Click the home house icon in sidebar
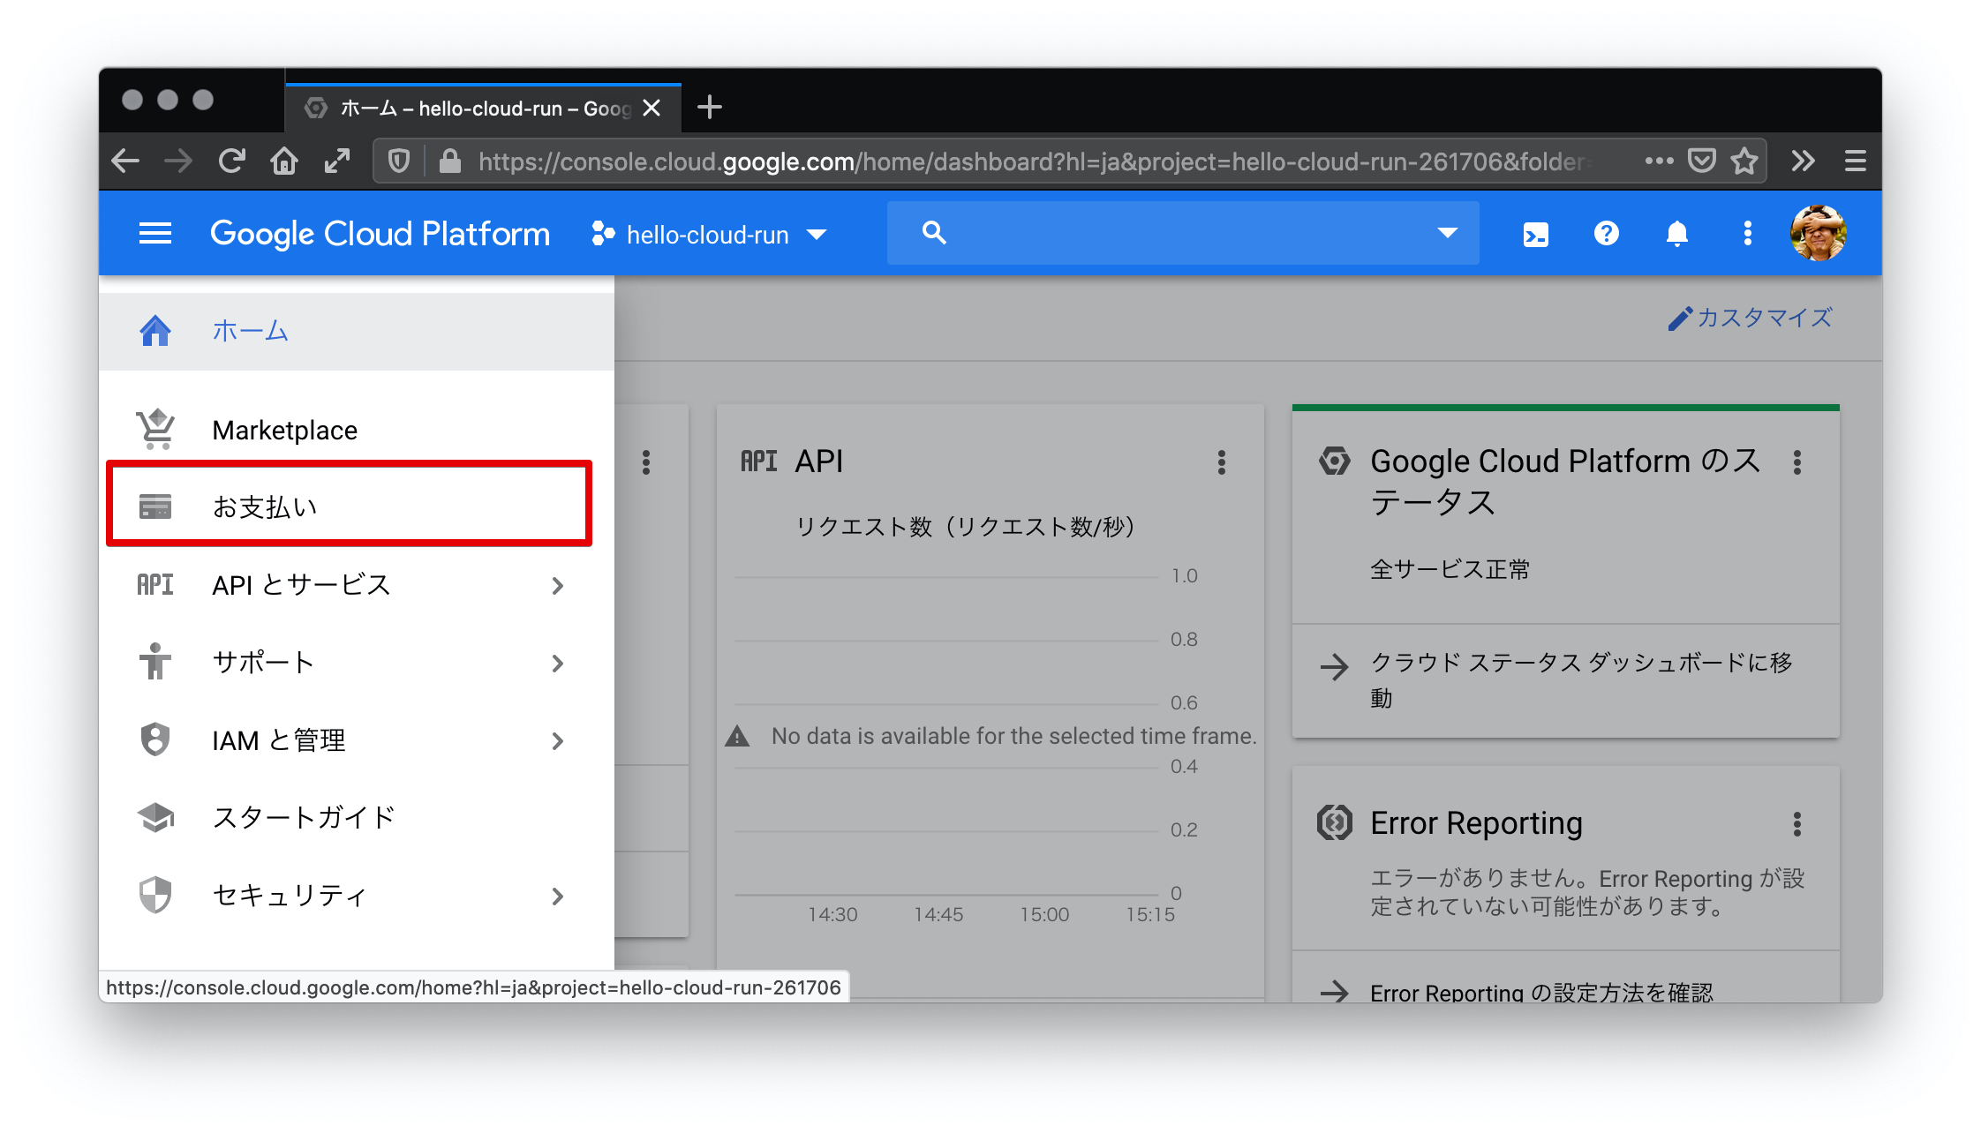Screen dimensions: 1981x1133 [x=155, y=331]
